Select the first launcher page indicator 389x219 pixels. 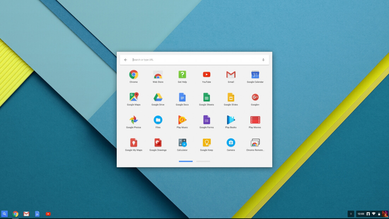click(x=186, y=161)
